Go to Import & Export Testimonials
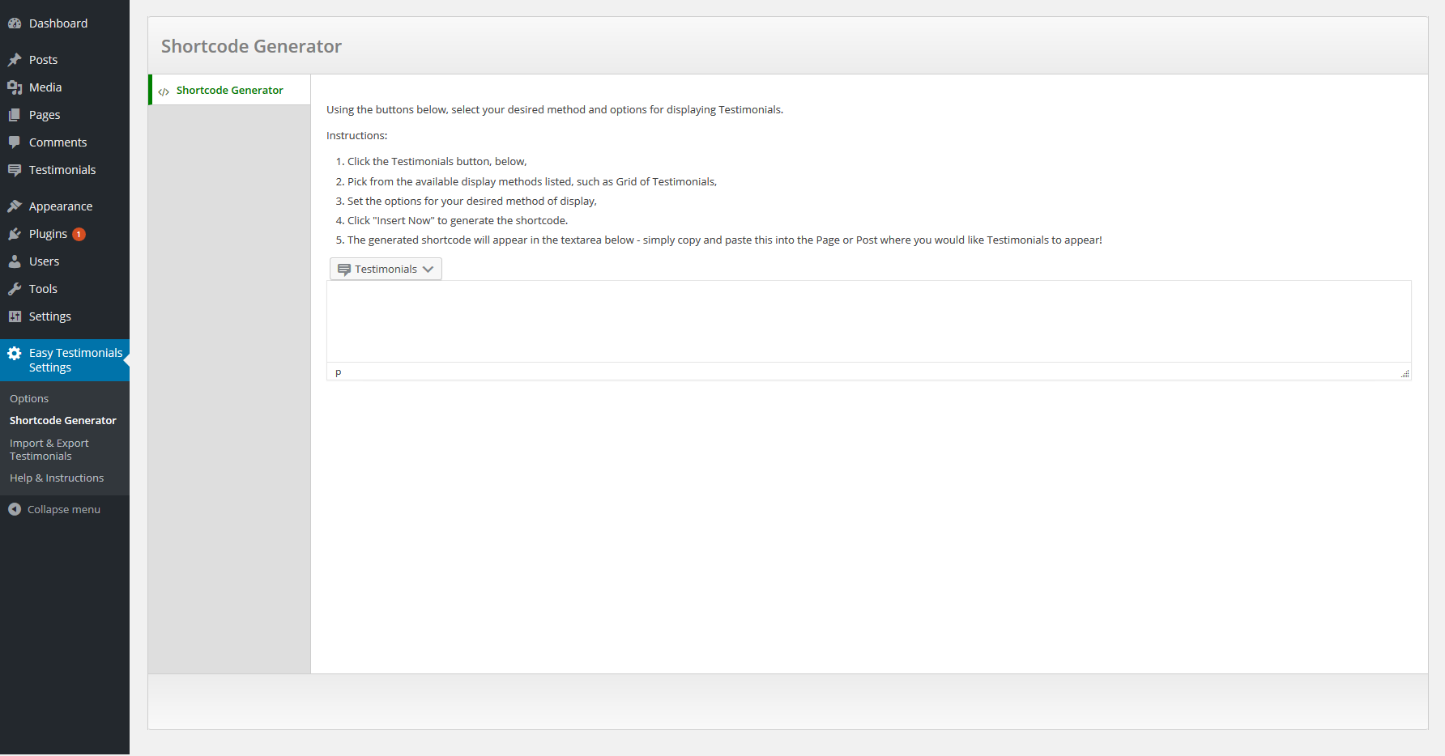 (49, 449)
